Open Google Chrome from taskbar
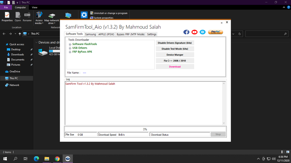Screen dimensions: 291x163 point(57,158)
